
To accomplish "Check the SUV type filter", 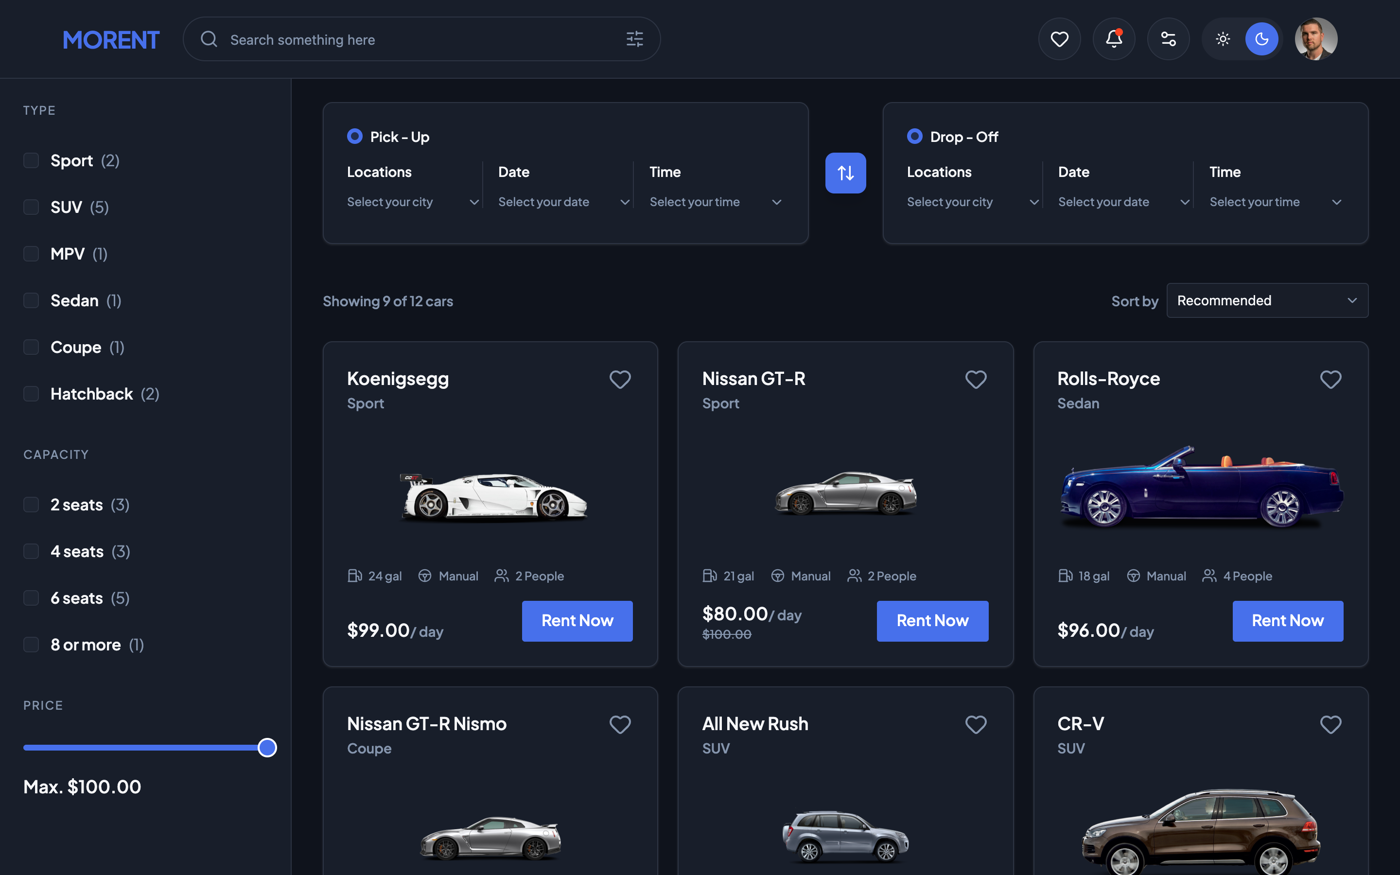I will [x=31, y=207].
